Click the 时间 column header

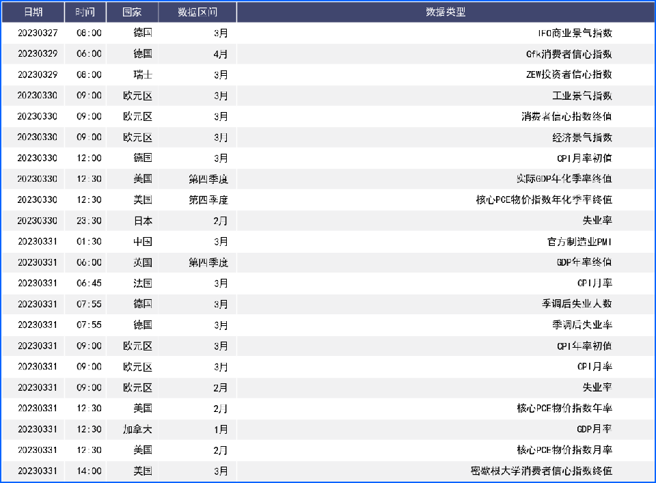(x=85, y=12)
